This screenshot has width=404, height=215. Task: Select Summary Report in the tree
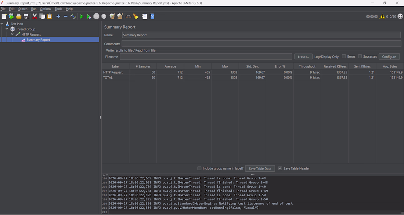coord(38,40)
